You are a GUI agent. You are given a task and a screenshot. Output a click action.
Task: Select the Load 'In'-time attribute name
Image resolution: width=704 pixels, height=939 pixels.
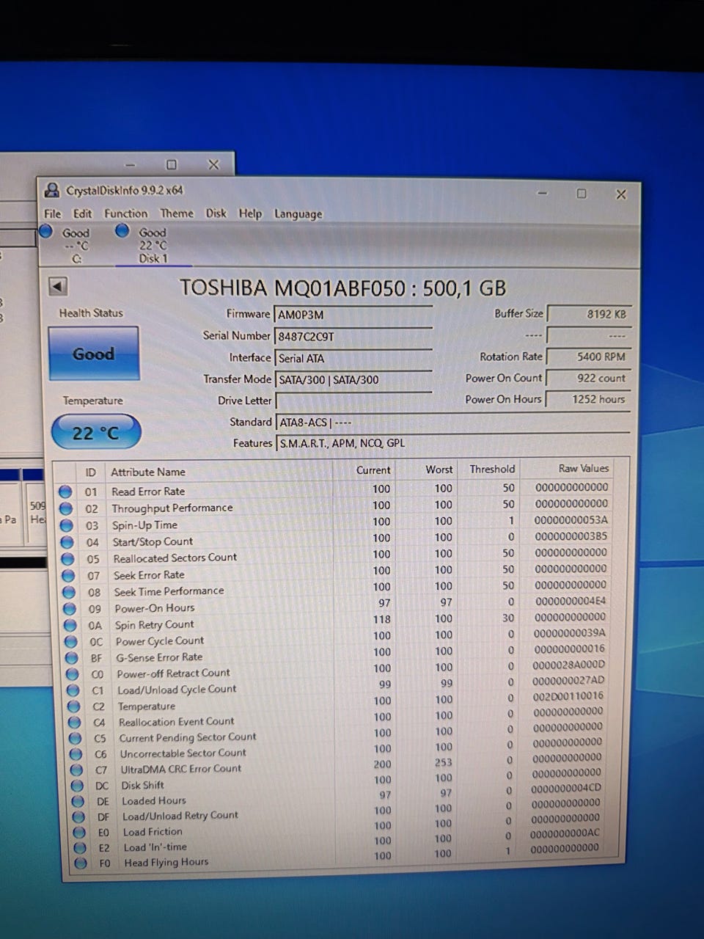155,847
